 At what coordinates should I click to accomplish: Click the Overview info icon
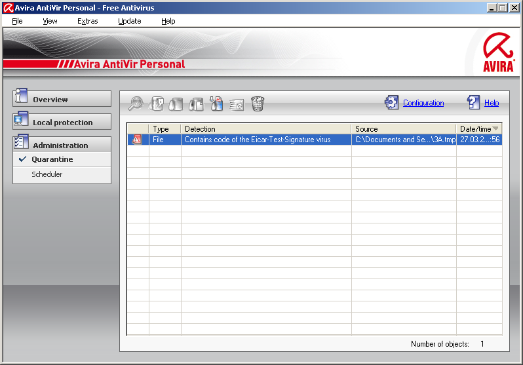21,96
